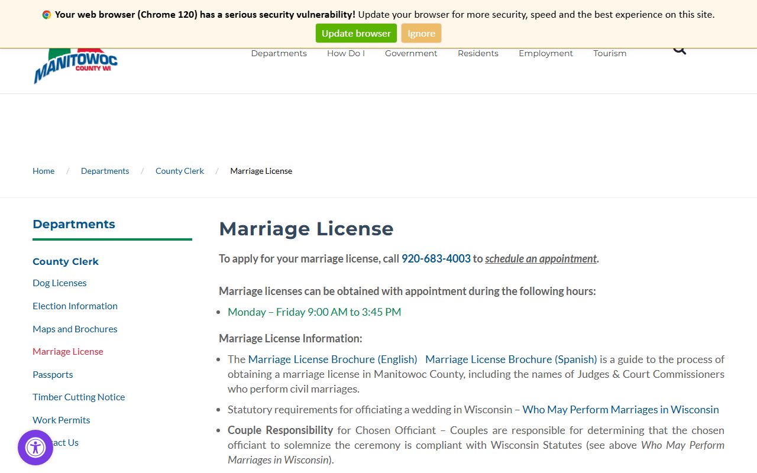Click the Manitowoc County WI logo
757x473 pixels.
tap(76, 66)
